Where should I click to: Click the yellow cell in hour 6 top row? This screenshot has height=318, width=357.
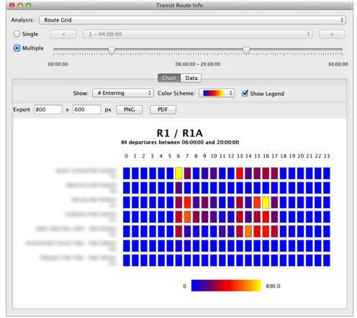(x=178, y=173)
